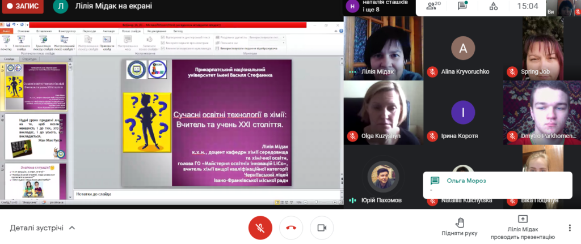Switch to the Структура tab in PowerPoint
Image resolution: width=581 pixels, height=244 pixels.
click(x=28, y=58)
